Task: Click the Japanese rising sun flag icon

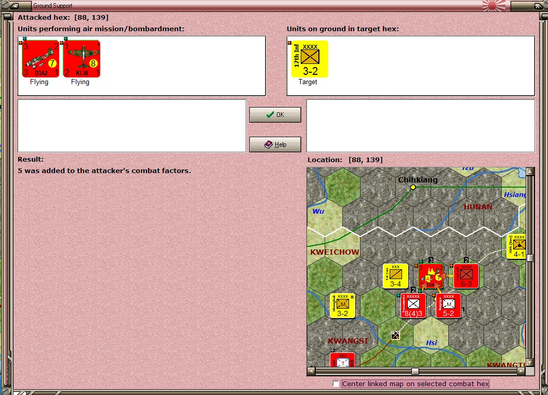Action: coord(494,5)
